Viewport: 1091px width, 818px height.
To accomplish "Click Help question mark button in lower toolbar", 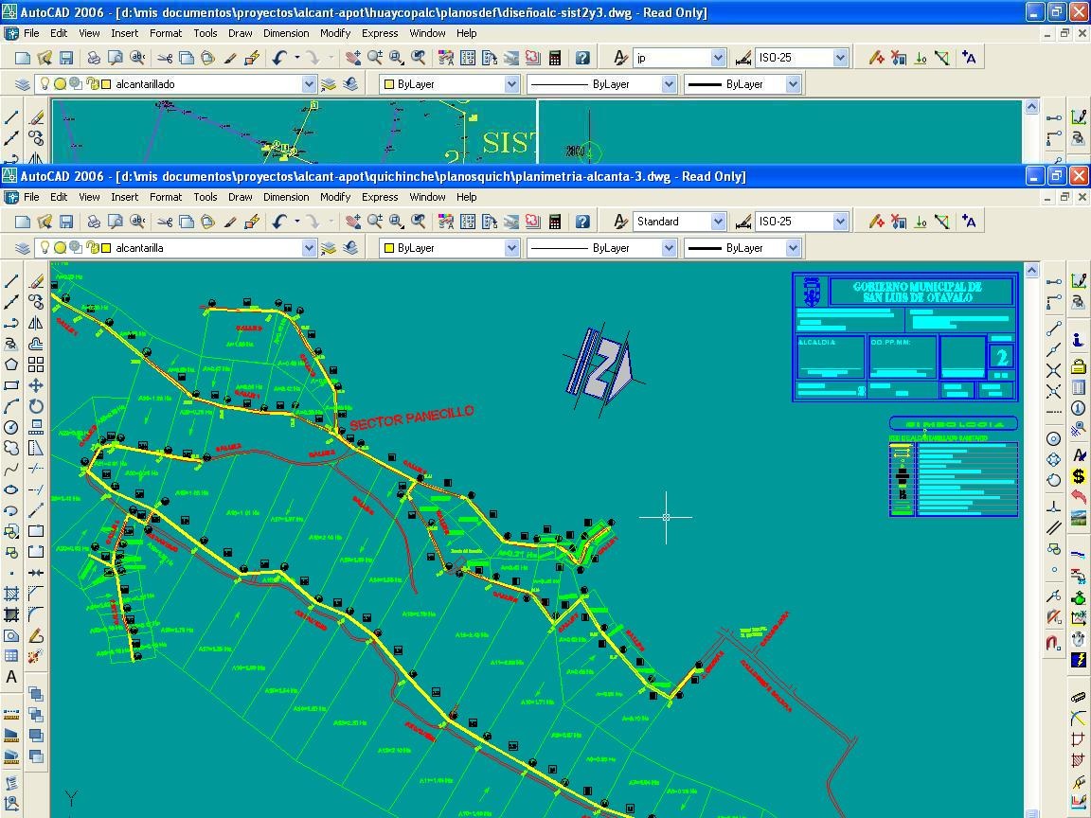I will pos(582,222).
